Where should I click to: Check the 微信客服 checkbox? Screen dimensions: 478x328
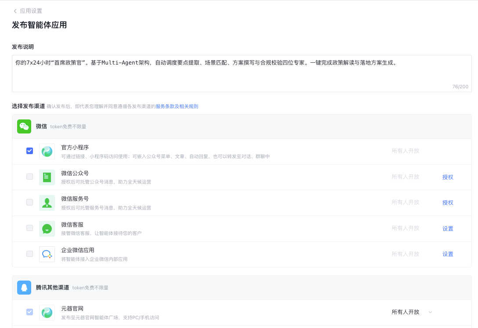click(x=29, y=228)
